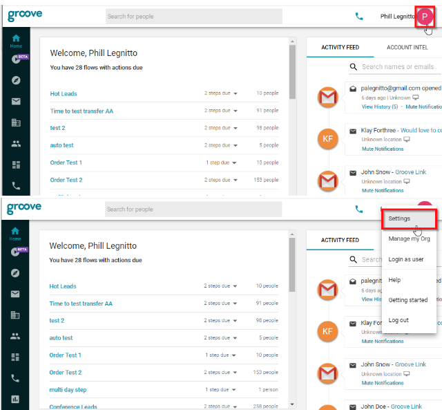The width and height of the screenshot is (442, 410).
Task: Click Gmail icon beside palegnitto@gmail.com in upper feed
Action: (x=327, y=97)
